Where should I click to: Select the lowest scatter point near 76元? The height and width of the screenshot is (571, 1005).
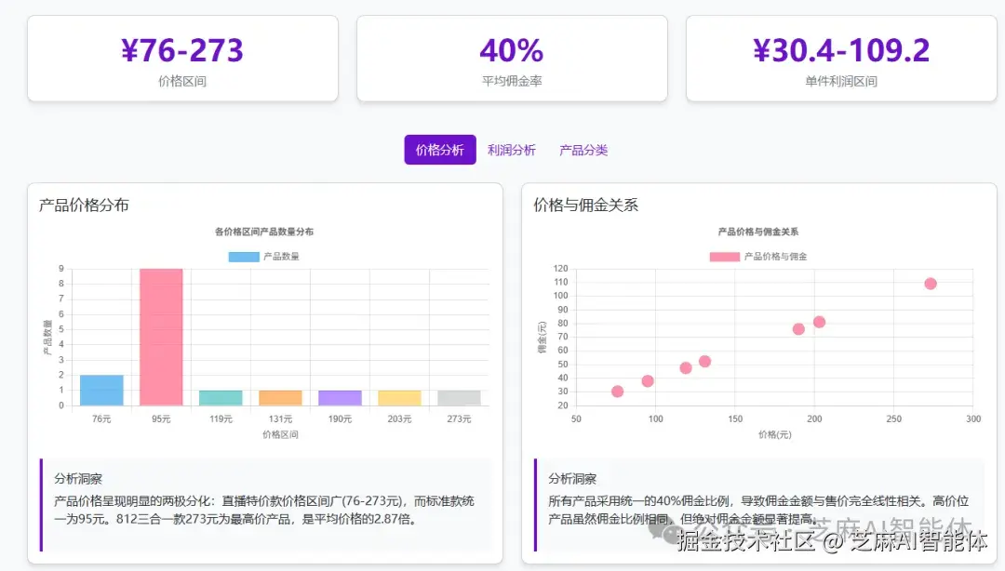click(616, 392)
